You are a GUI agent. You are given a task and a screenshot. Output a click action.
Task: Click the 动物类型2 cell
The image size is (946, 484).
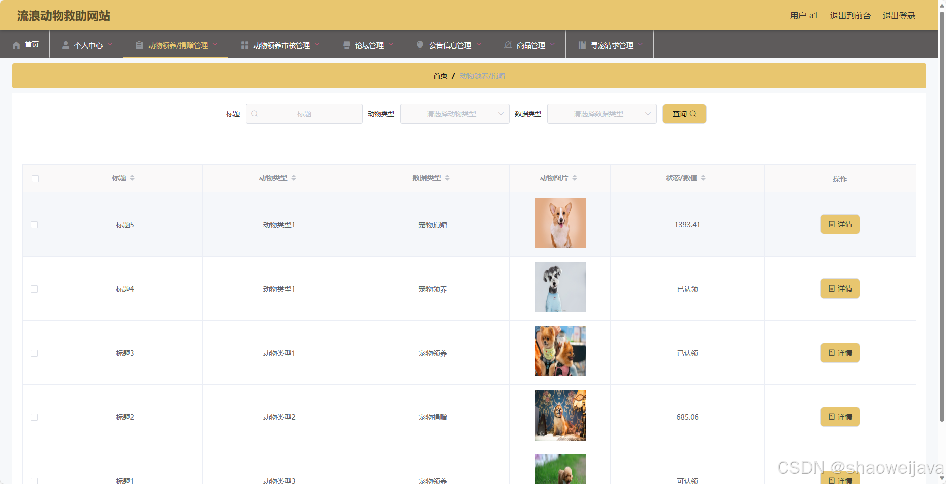(279, 417)
